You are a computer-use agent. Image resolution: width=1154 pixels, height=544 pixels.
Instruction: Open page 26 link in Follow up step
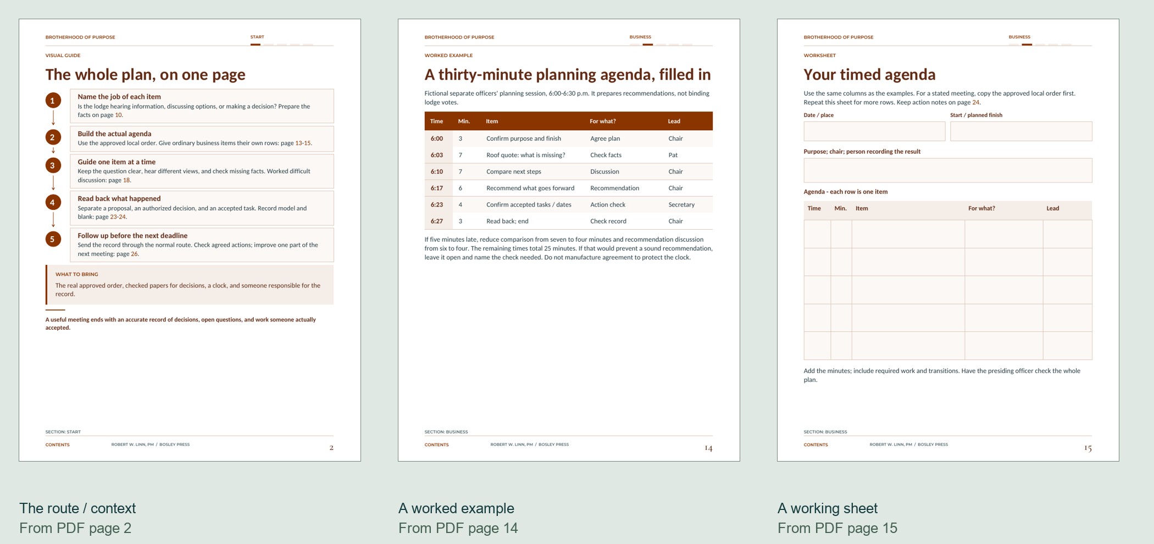pyautogui.click(x=135, y=253)
